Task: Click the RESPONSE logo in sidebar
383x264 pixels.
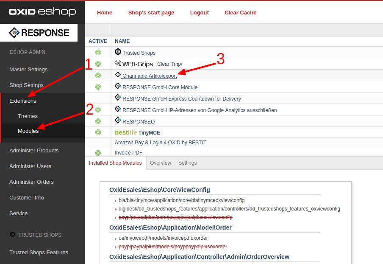Action: click(x=39, y=33)
